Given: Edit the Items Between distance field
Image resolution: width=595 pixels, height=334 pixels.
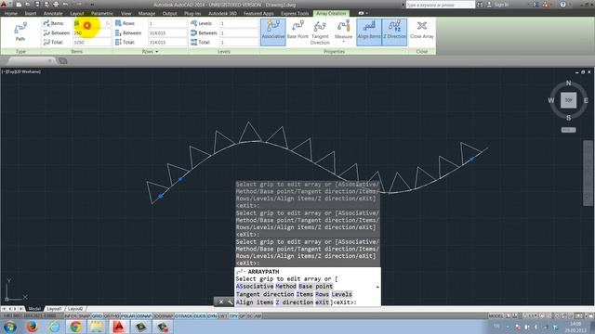Looking at the screenshot, I should tap(93, 33).
